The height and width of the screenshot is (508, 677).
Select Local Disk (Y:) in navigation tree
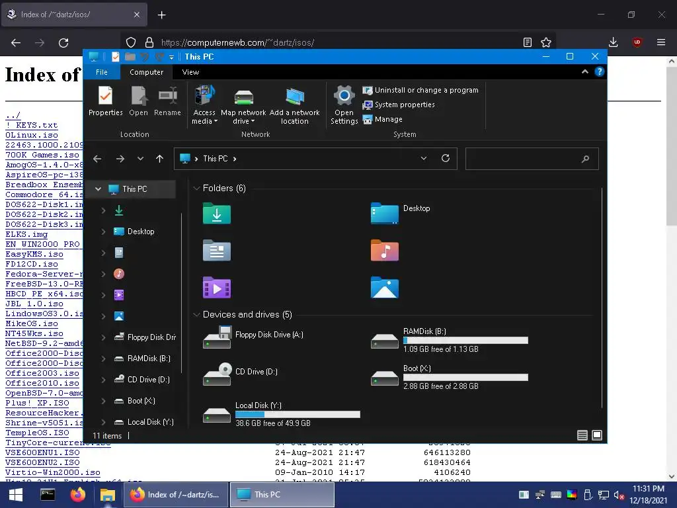[143, 422]
